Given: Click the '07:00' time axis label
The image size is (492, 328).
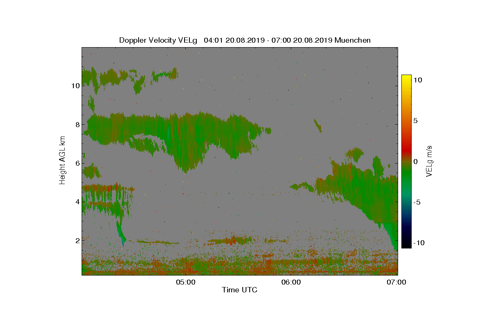Looking at the screenshot, I should point(397,282).
